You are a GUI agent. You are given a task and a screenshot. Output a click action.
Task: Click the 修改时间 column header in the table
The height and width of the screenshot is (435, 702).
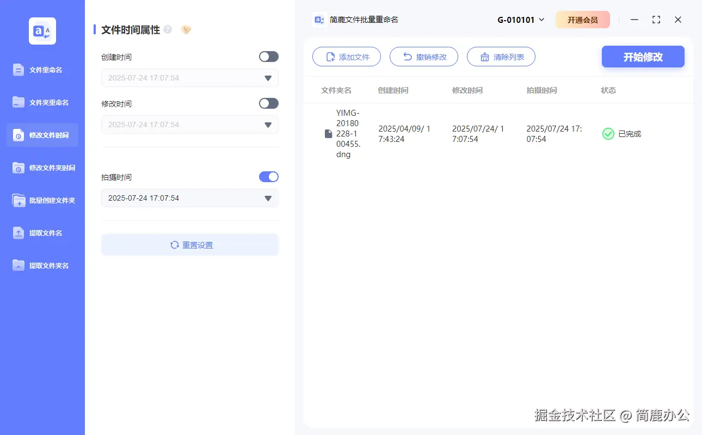click(467, 90)
